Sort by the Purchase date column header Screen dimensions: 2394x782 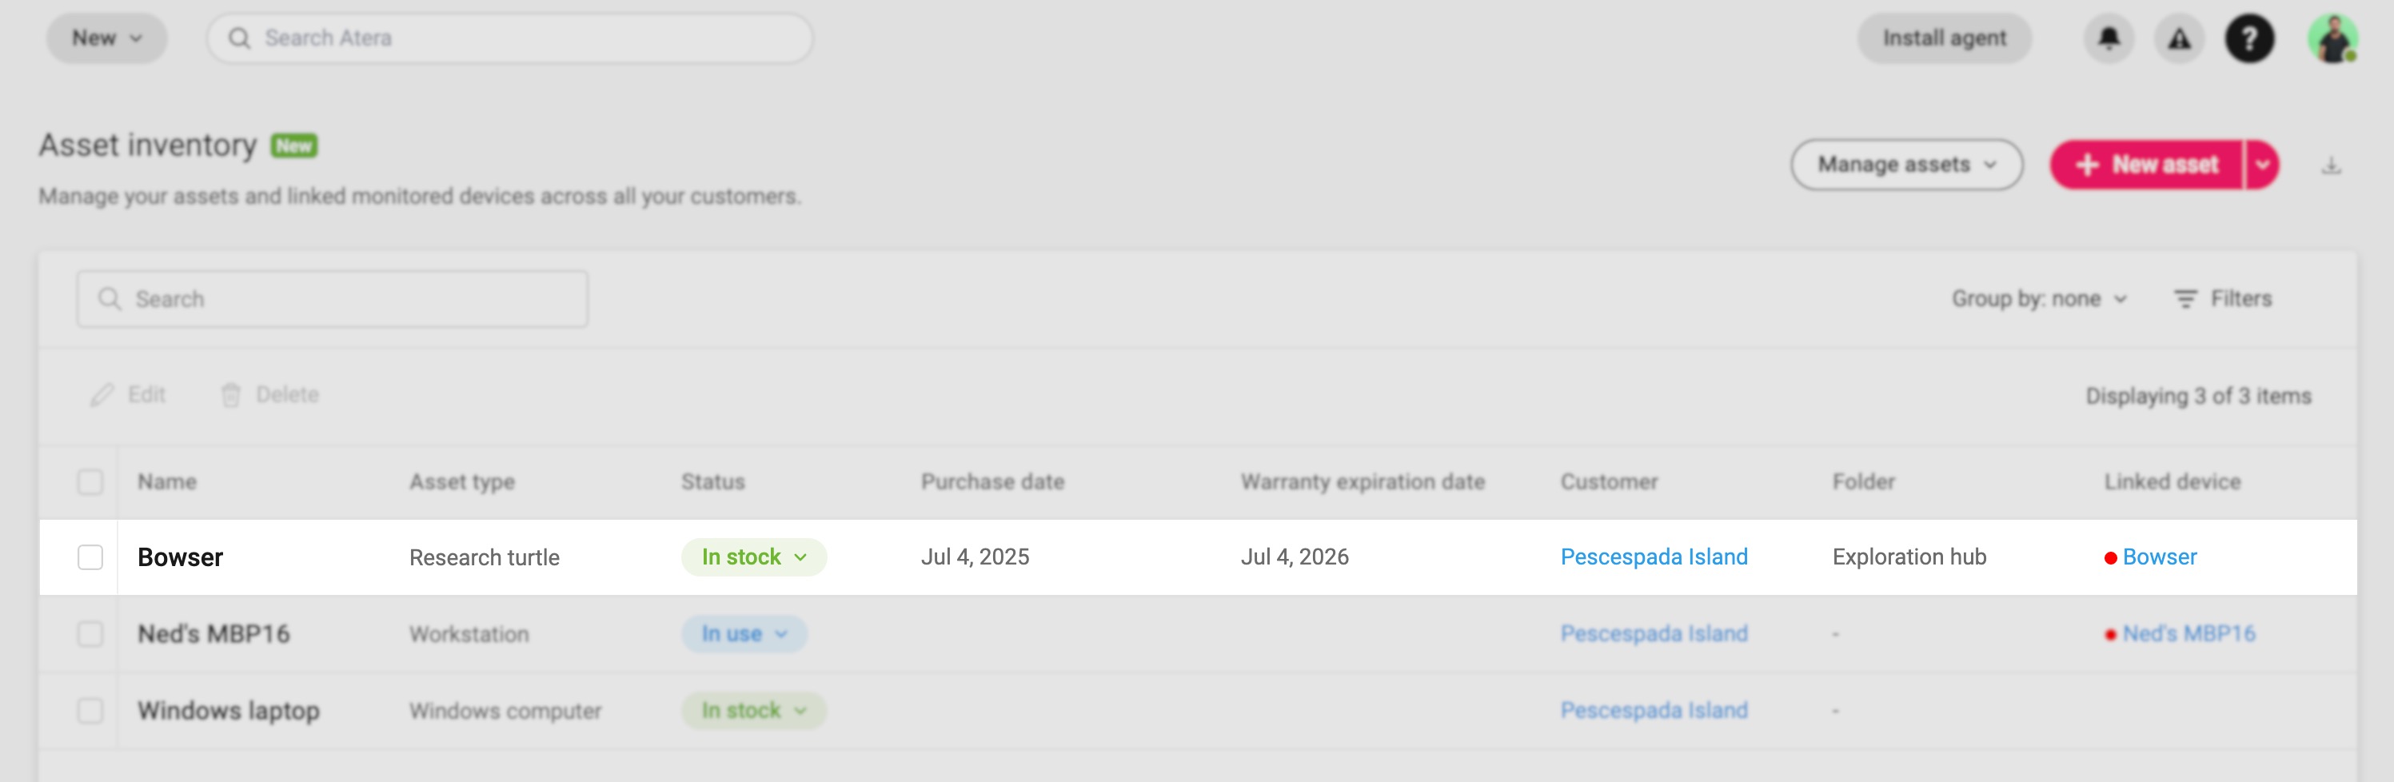(x=992, y=481)
